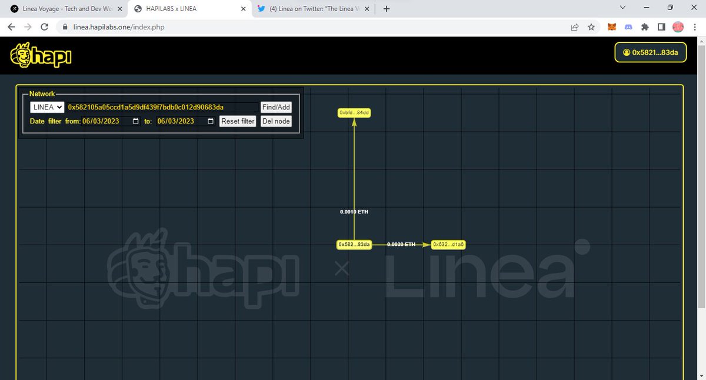This screenshot has width=706, height=380.
Task: Click the wallet address input field
Action: pyautogui.click(x=162, y=107)
